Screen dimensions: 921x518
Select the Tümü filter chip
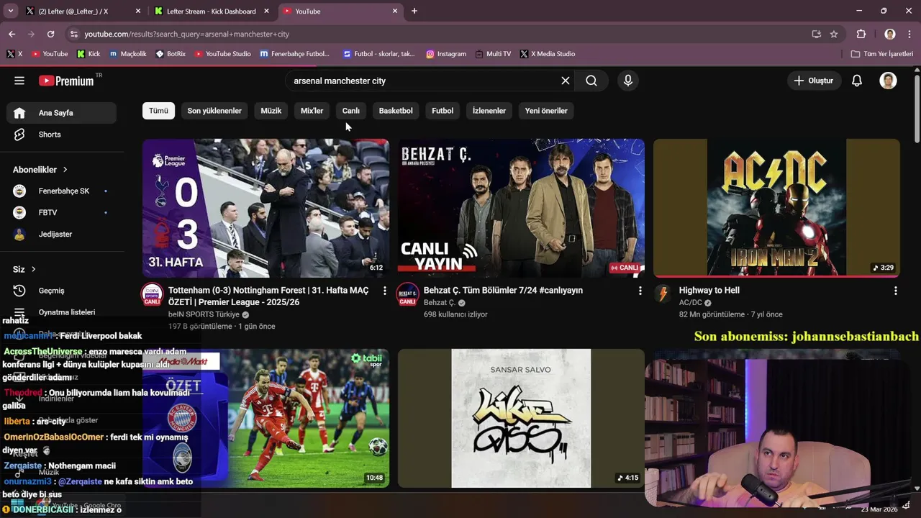158,111
